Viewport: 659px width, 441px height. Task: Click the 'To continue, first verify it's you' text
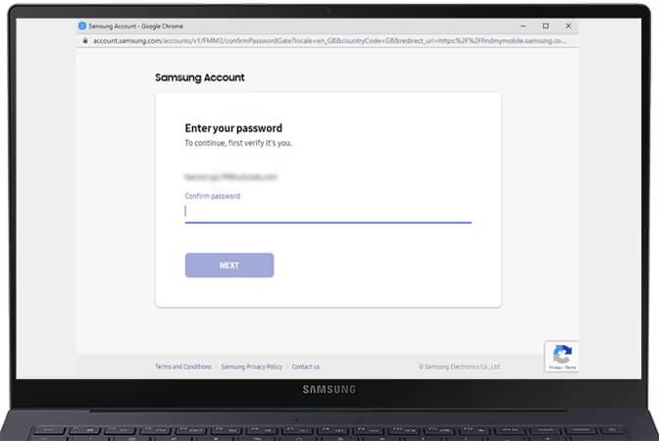[238, 143]
